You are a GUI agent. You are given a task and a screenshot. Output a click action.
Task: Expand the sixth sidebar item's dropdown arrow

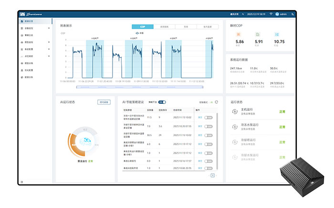coord(49,56)
